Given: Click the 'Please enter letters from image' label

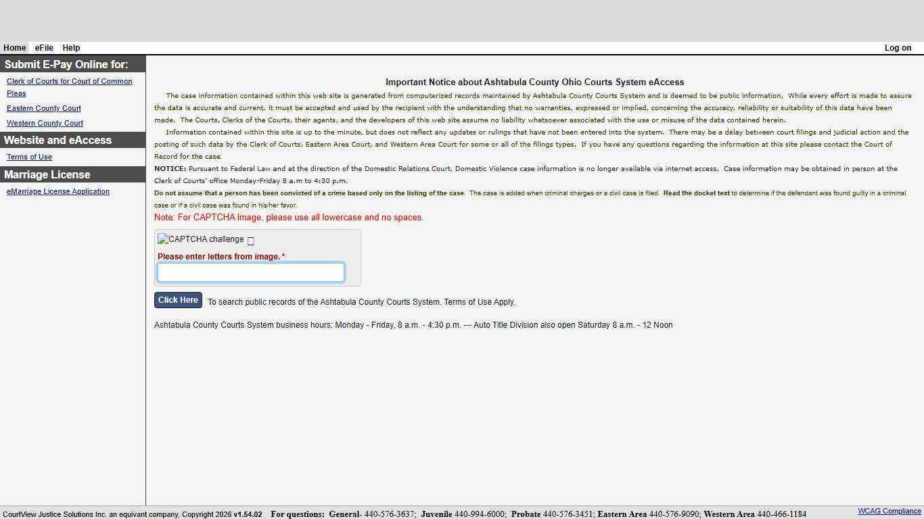Looking at the screenshot, I should click(219, 257).
